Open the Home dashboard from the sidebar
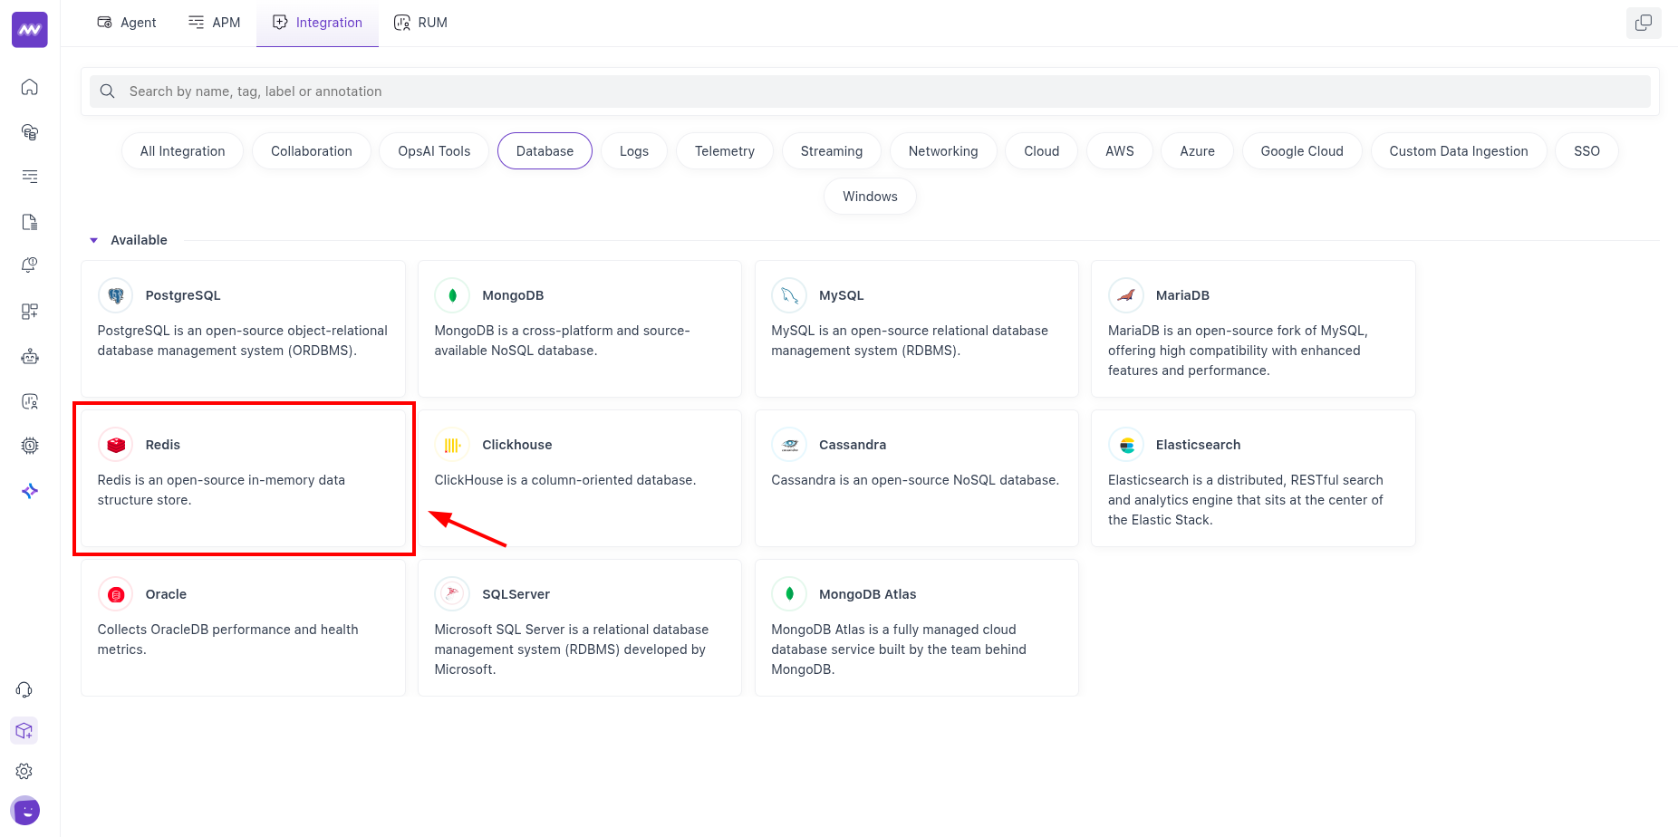 (x=30, y=87)
